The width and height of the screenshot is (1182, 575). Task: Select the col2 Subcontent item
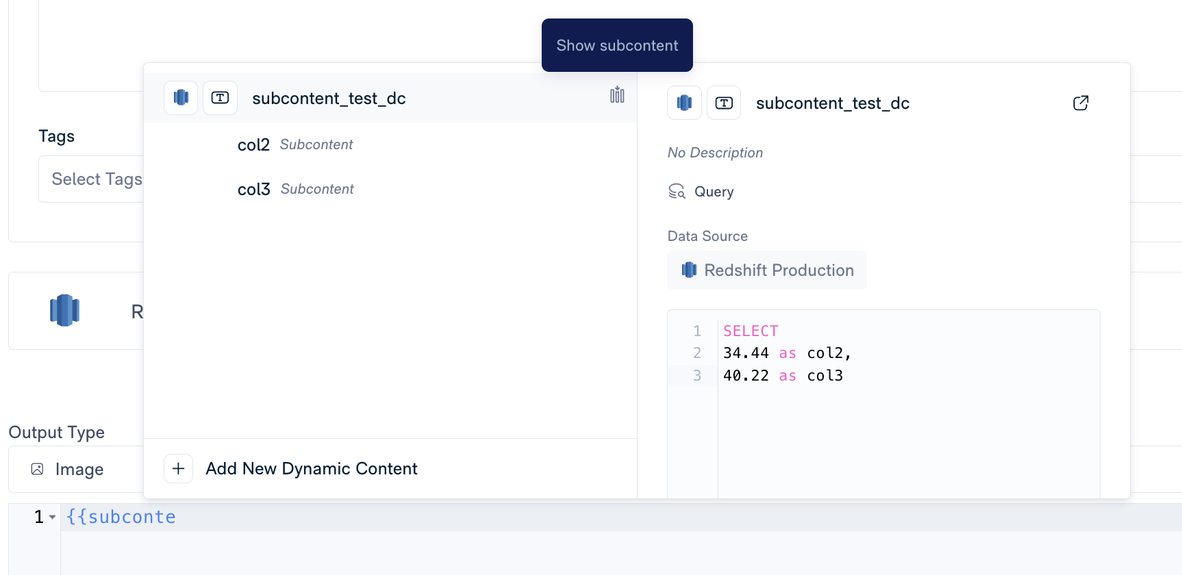(295, 144)
